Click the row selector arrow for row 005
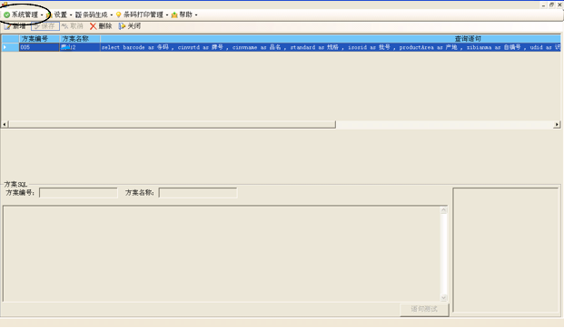This screenshot has width=564, height=328. [x=10, y=47]
